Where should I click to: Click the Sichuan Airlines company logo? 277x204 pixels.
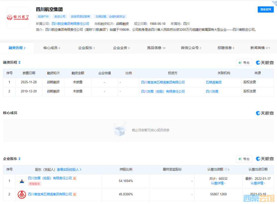click(18, 17)
